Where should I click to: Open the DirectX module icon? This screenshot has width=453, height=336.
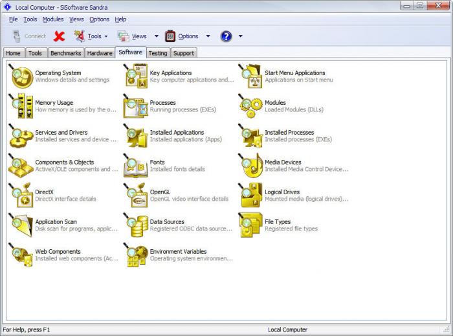click(x=21, y=196)
